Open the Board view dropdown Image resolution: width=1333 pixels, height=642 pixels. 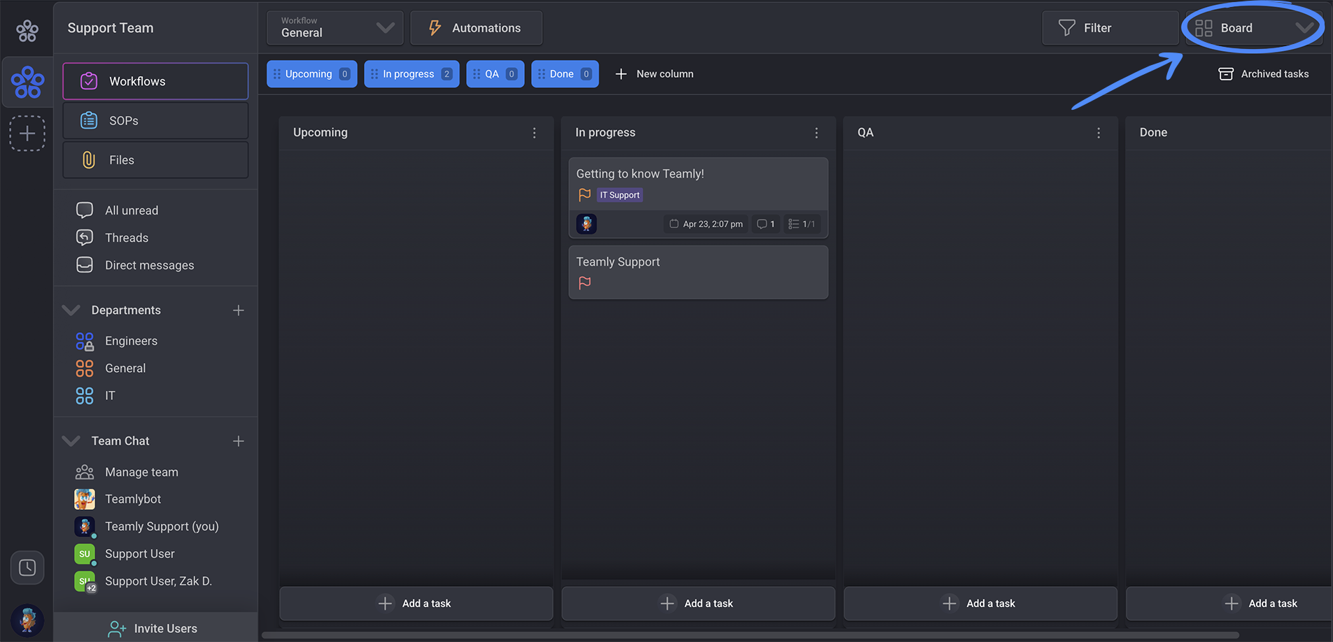coord(1253,28)
